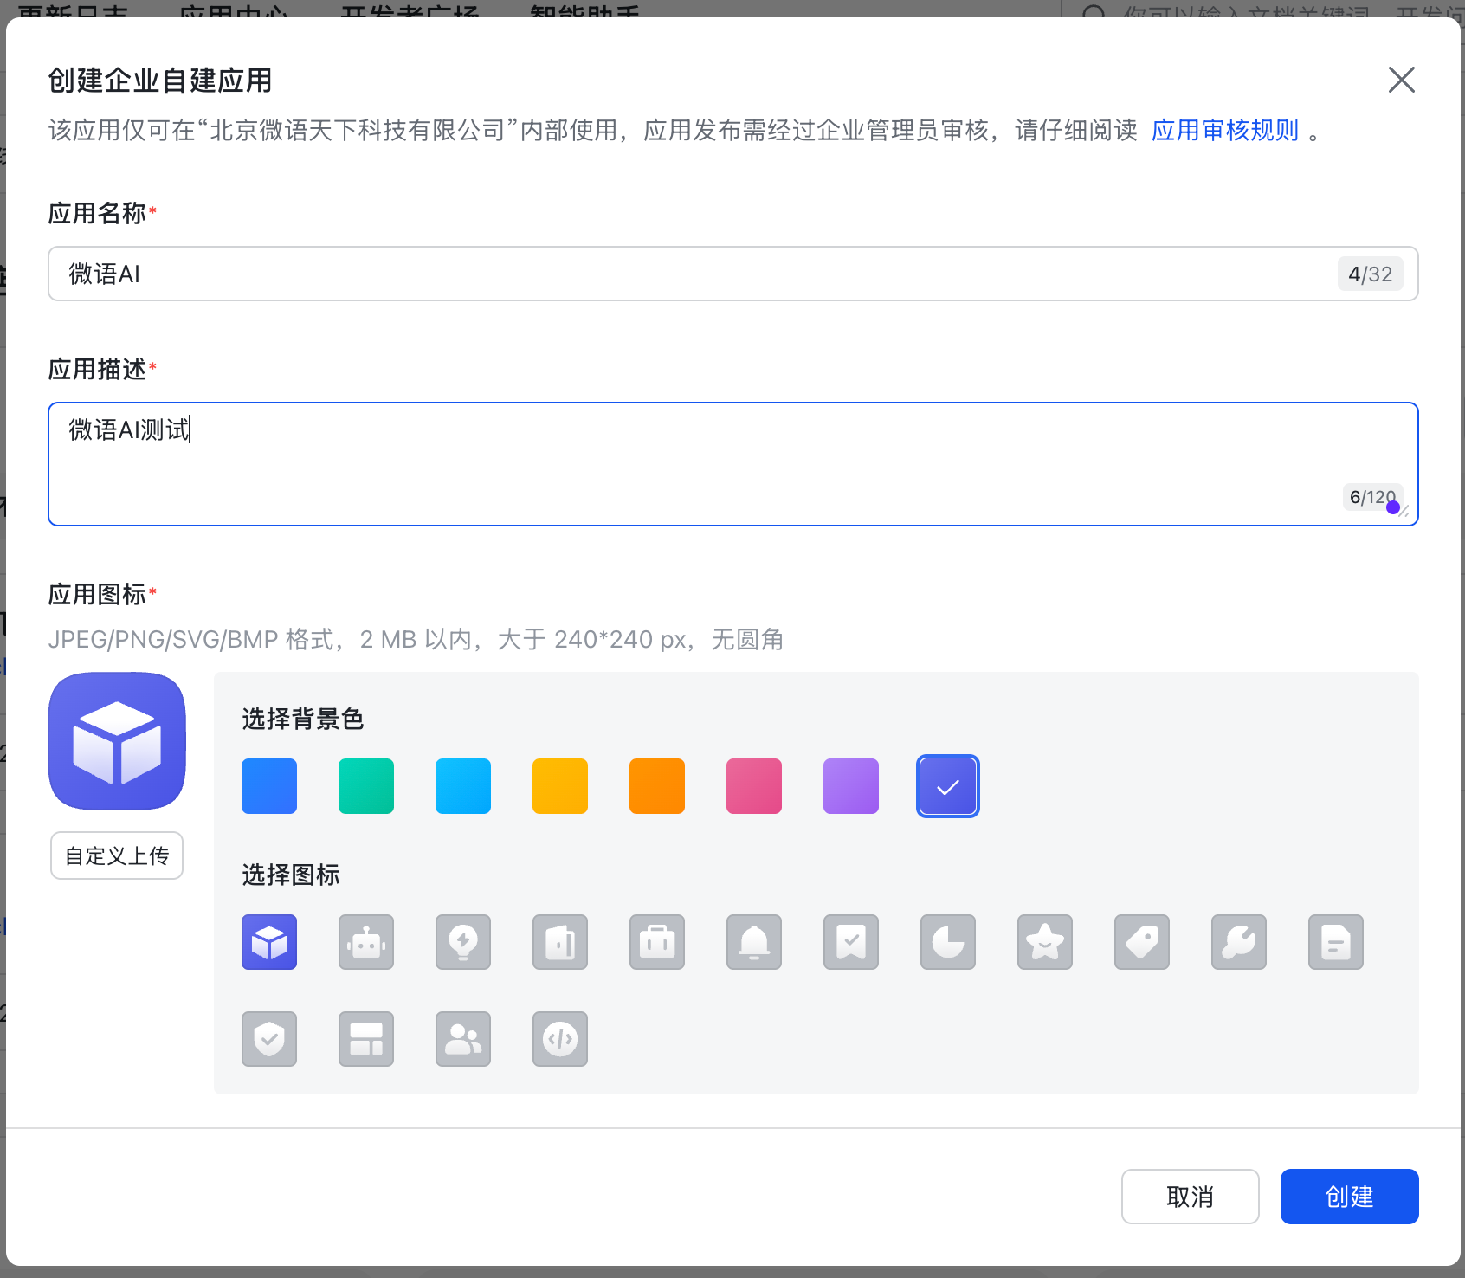The width and height of the screenshot is (1465, 1278).
Task: Select the lightbulb icon
Action: [x=463, y=942]
